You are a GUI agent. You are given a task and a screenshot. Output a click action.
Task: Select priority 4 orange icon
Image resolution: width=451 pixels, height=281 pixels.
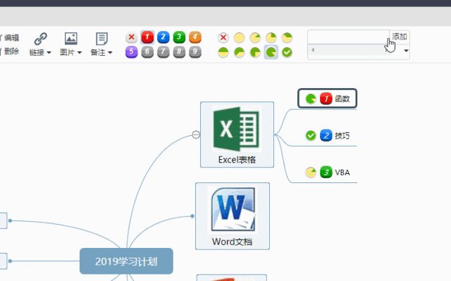coord(195,37)
